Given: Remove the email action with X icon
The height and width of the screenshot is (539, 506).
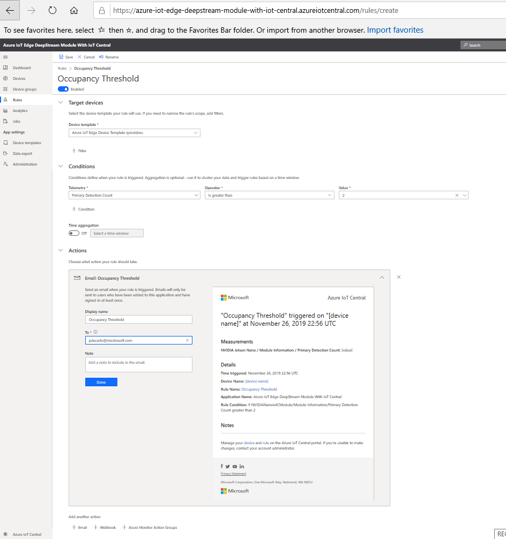Looking at the screenshot, I should [399, 277].
